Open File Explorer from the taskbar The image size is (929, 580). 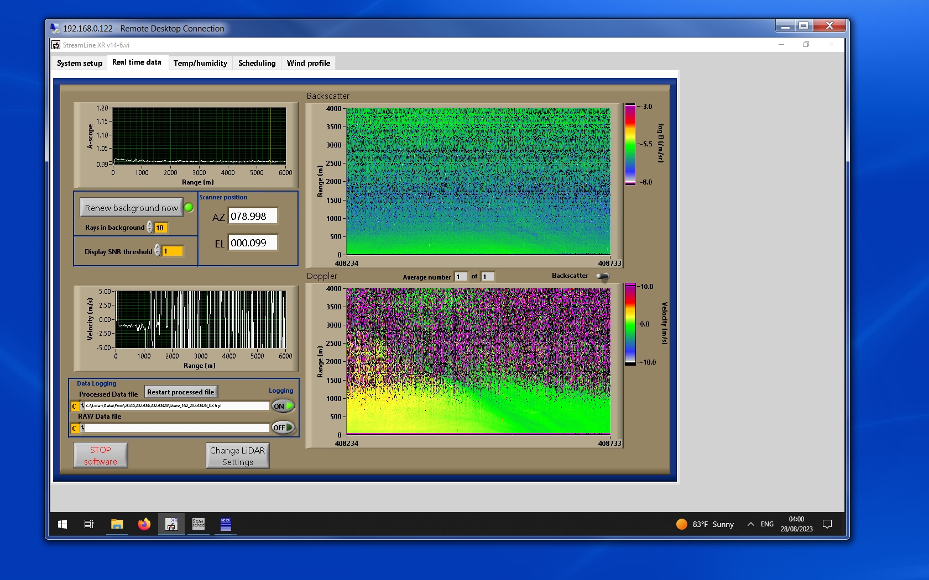pos(117,524)
